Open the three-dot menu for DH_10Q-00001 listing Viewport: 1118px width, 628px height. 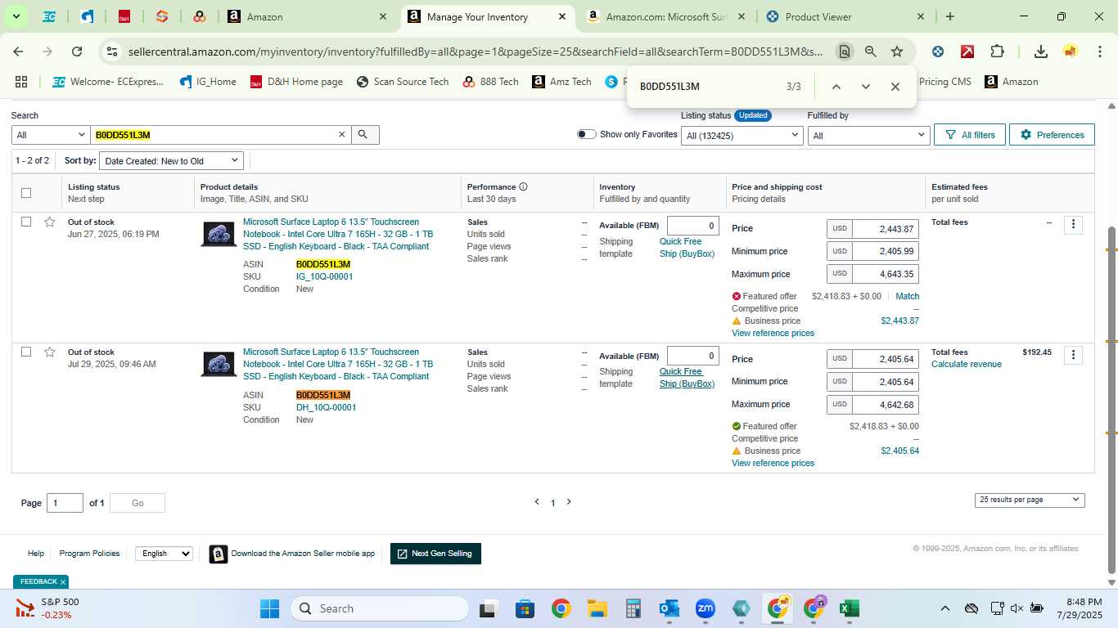(x=1073, y=355)
